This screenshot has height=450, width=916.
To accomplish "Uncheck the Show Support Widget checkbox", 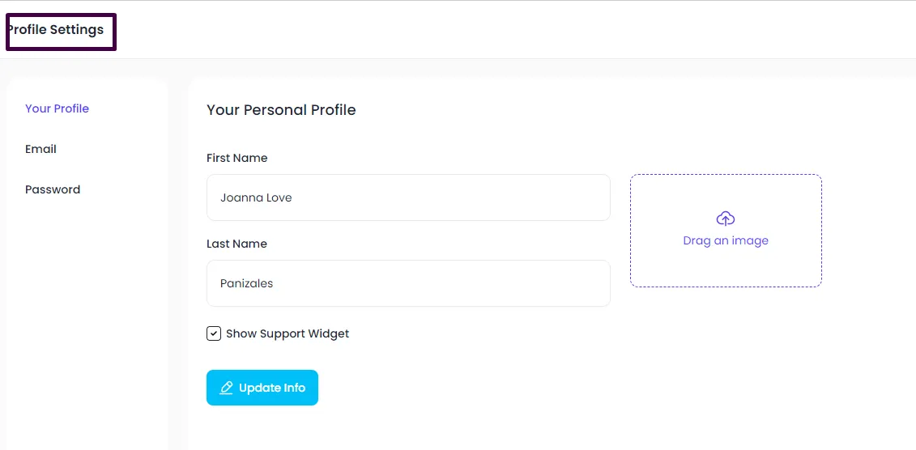I will pos(214,333).
